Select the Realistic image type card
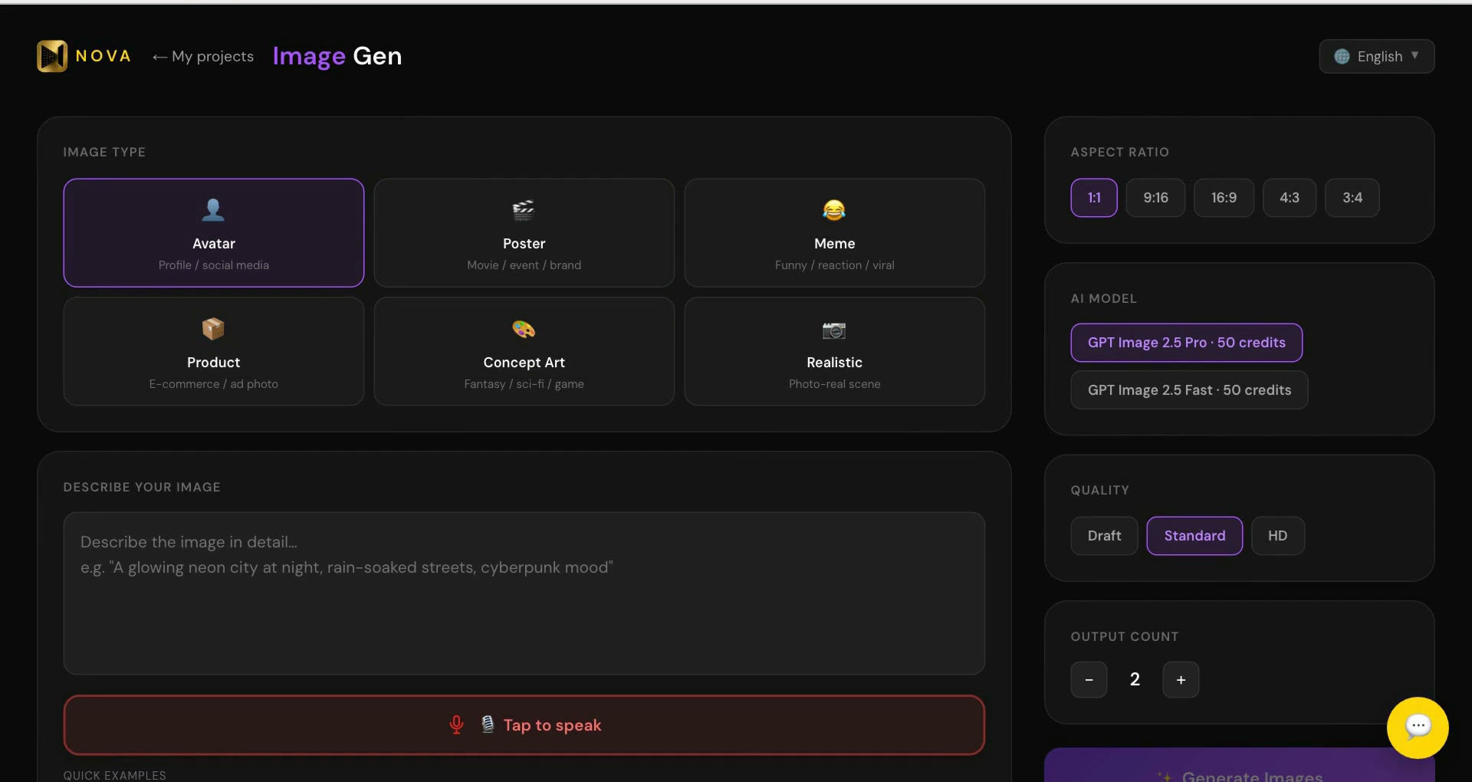Image resolution: width=1472 pixels, height=782 pixels. [835, 352]
